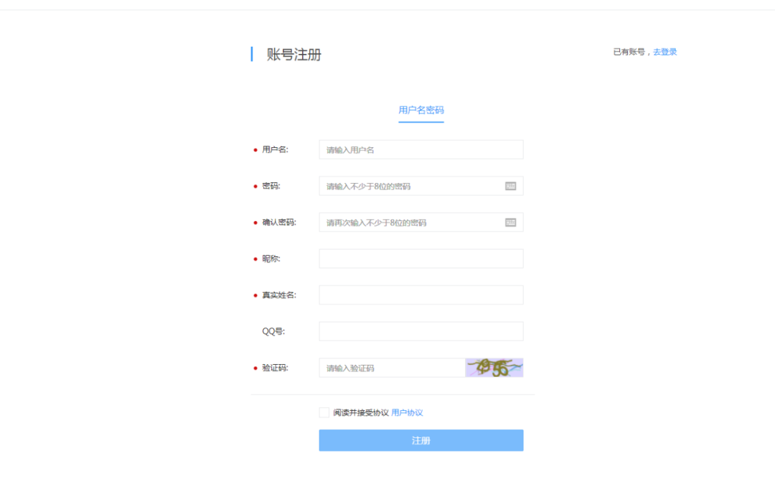Select the 真实姓名 text box
This screenshot has width=775, height=489.
tap(421, 295)
